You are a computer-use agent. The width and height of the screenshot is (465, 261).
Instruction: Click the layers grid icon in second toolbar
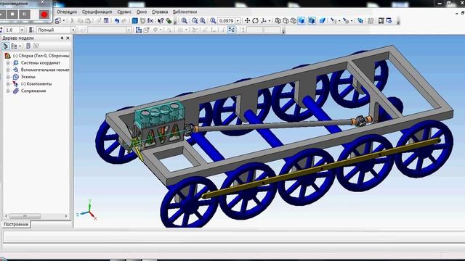(x=139, y=30)
